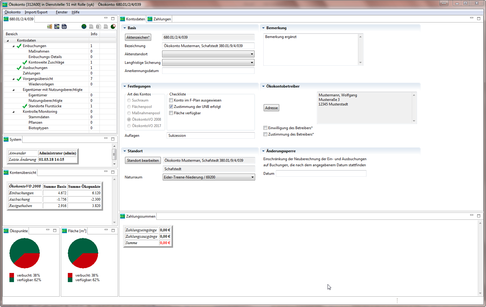Open the Import/Export menu

(x=36, y=12)
